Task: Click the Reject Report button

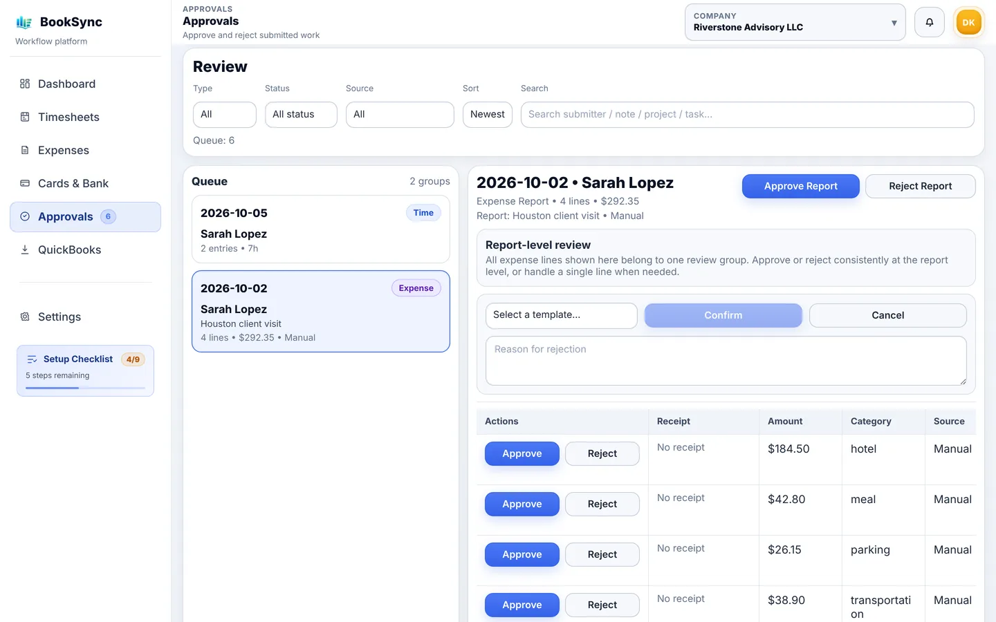Action: [x=921, y=186]
